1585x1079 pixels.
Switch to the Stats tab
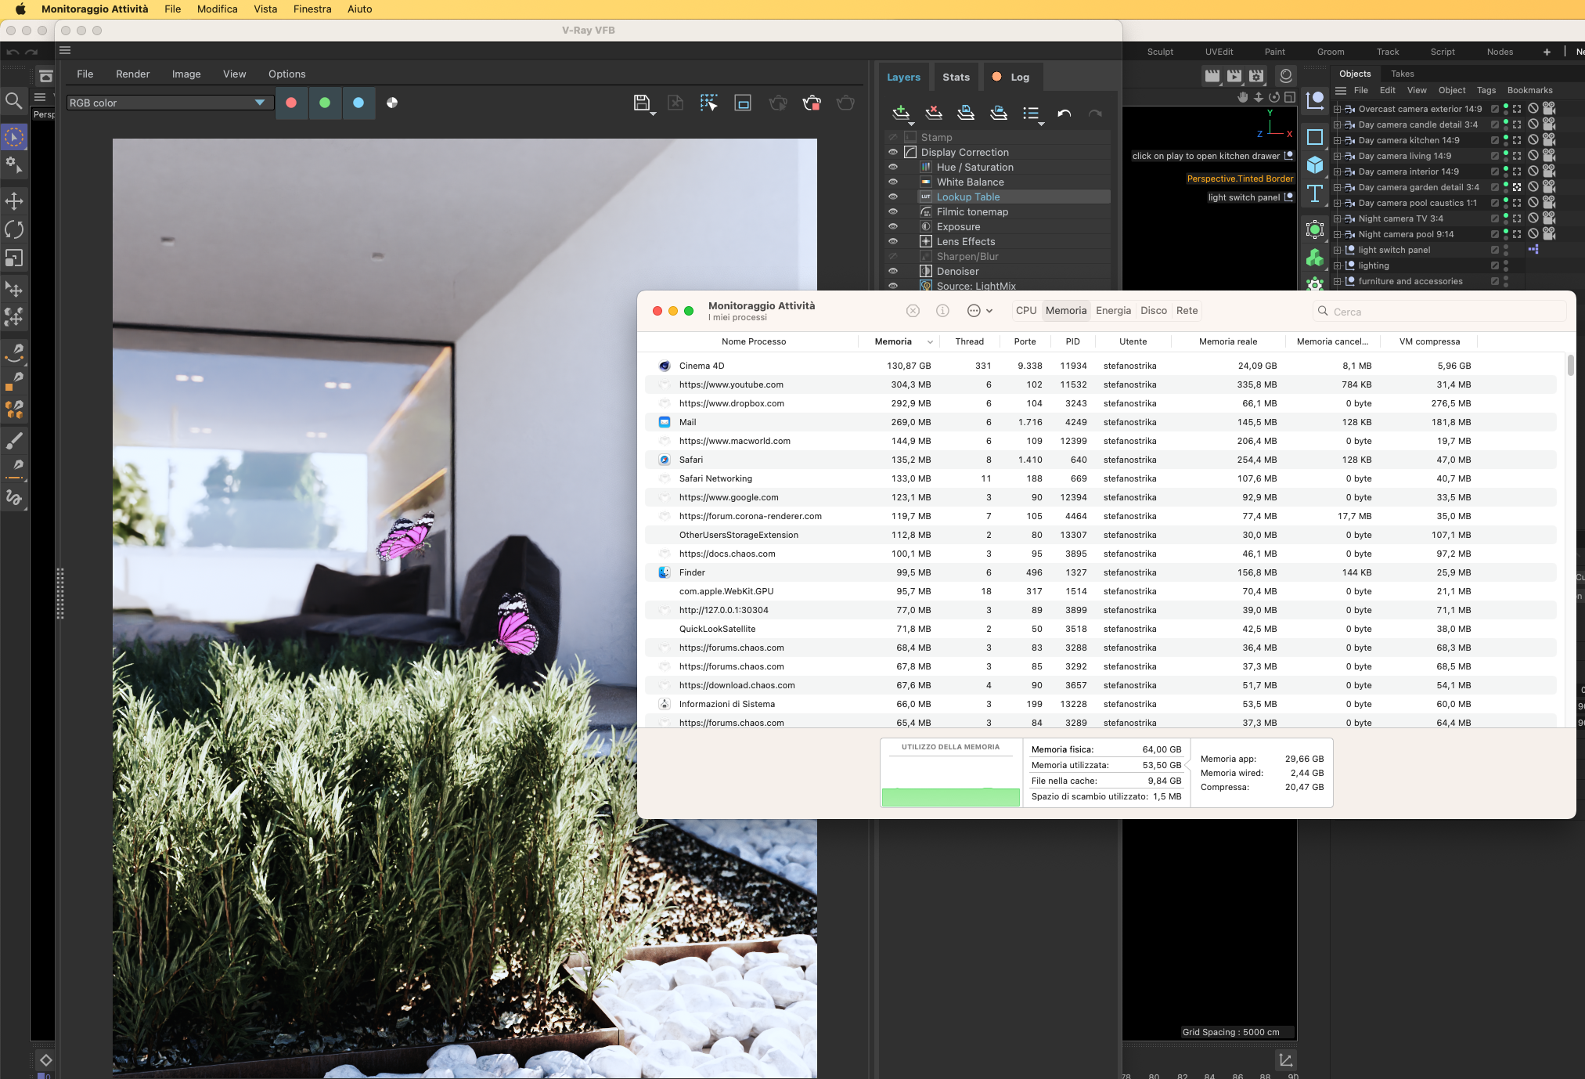pyautogui.click(x=956, y=77)
